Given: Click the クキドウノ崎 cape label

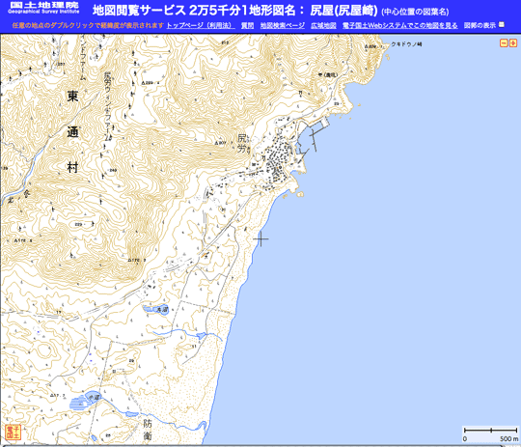Looking at the screenshot, I should click(x=406, y=44).
